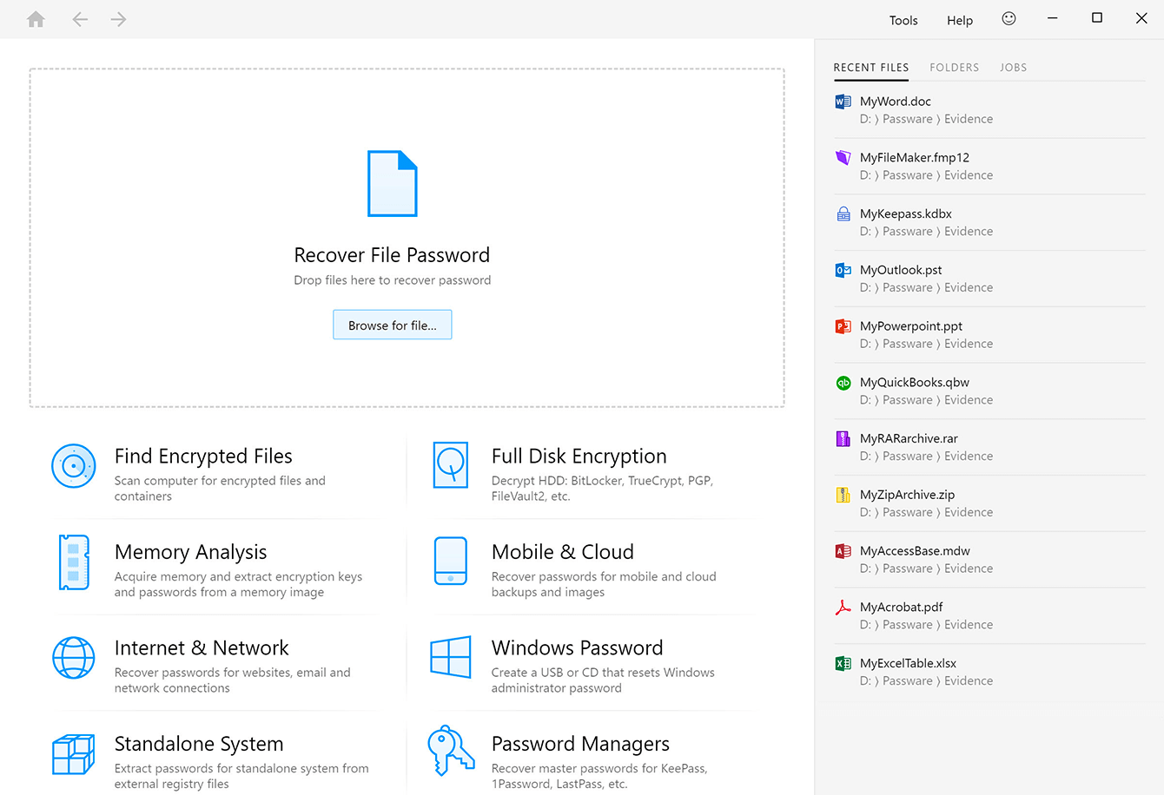Click the file drop zone document icon

click(x=393, y=184)
